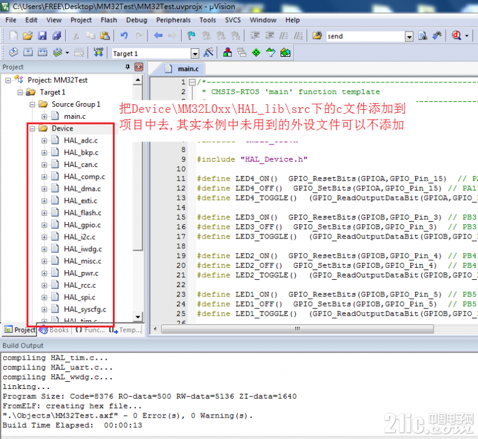Collapse the Device folder

pos(32,129)
